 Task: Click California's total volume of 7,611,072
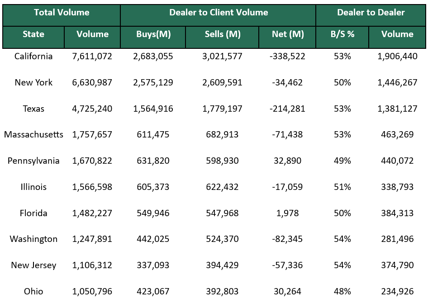pos(92,57)
